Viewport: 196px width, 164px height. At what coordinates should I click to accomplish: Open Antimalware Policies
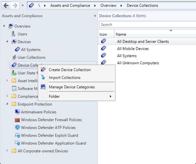[x=38, y=112]
